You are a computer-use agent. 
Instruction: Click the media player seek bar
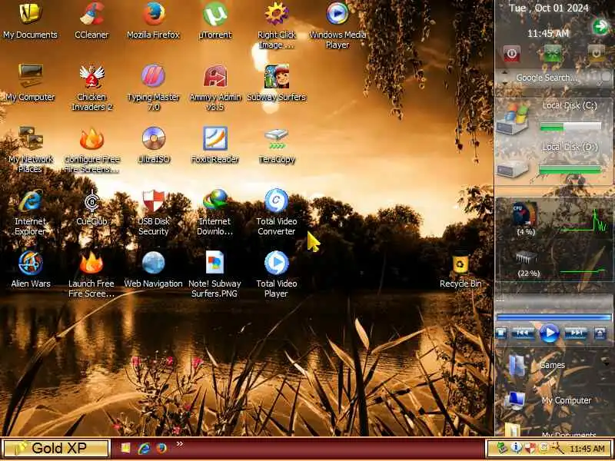click(x=553, y=317)
